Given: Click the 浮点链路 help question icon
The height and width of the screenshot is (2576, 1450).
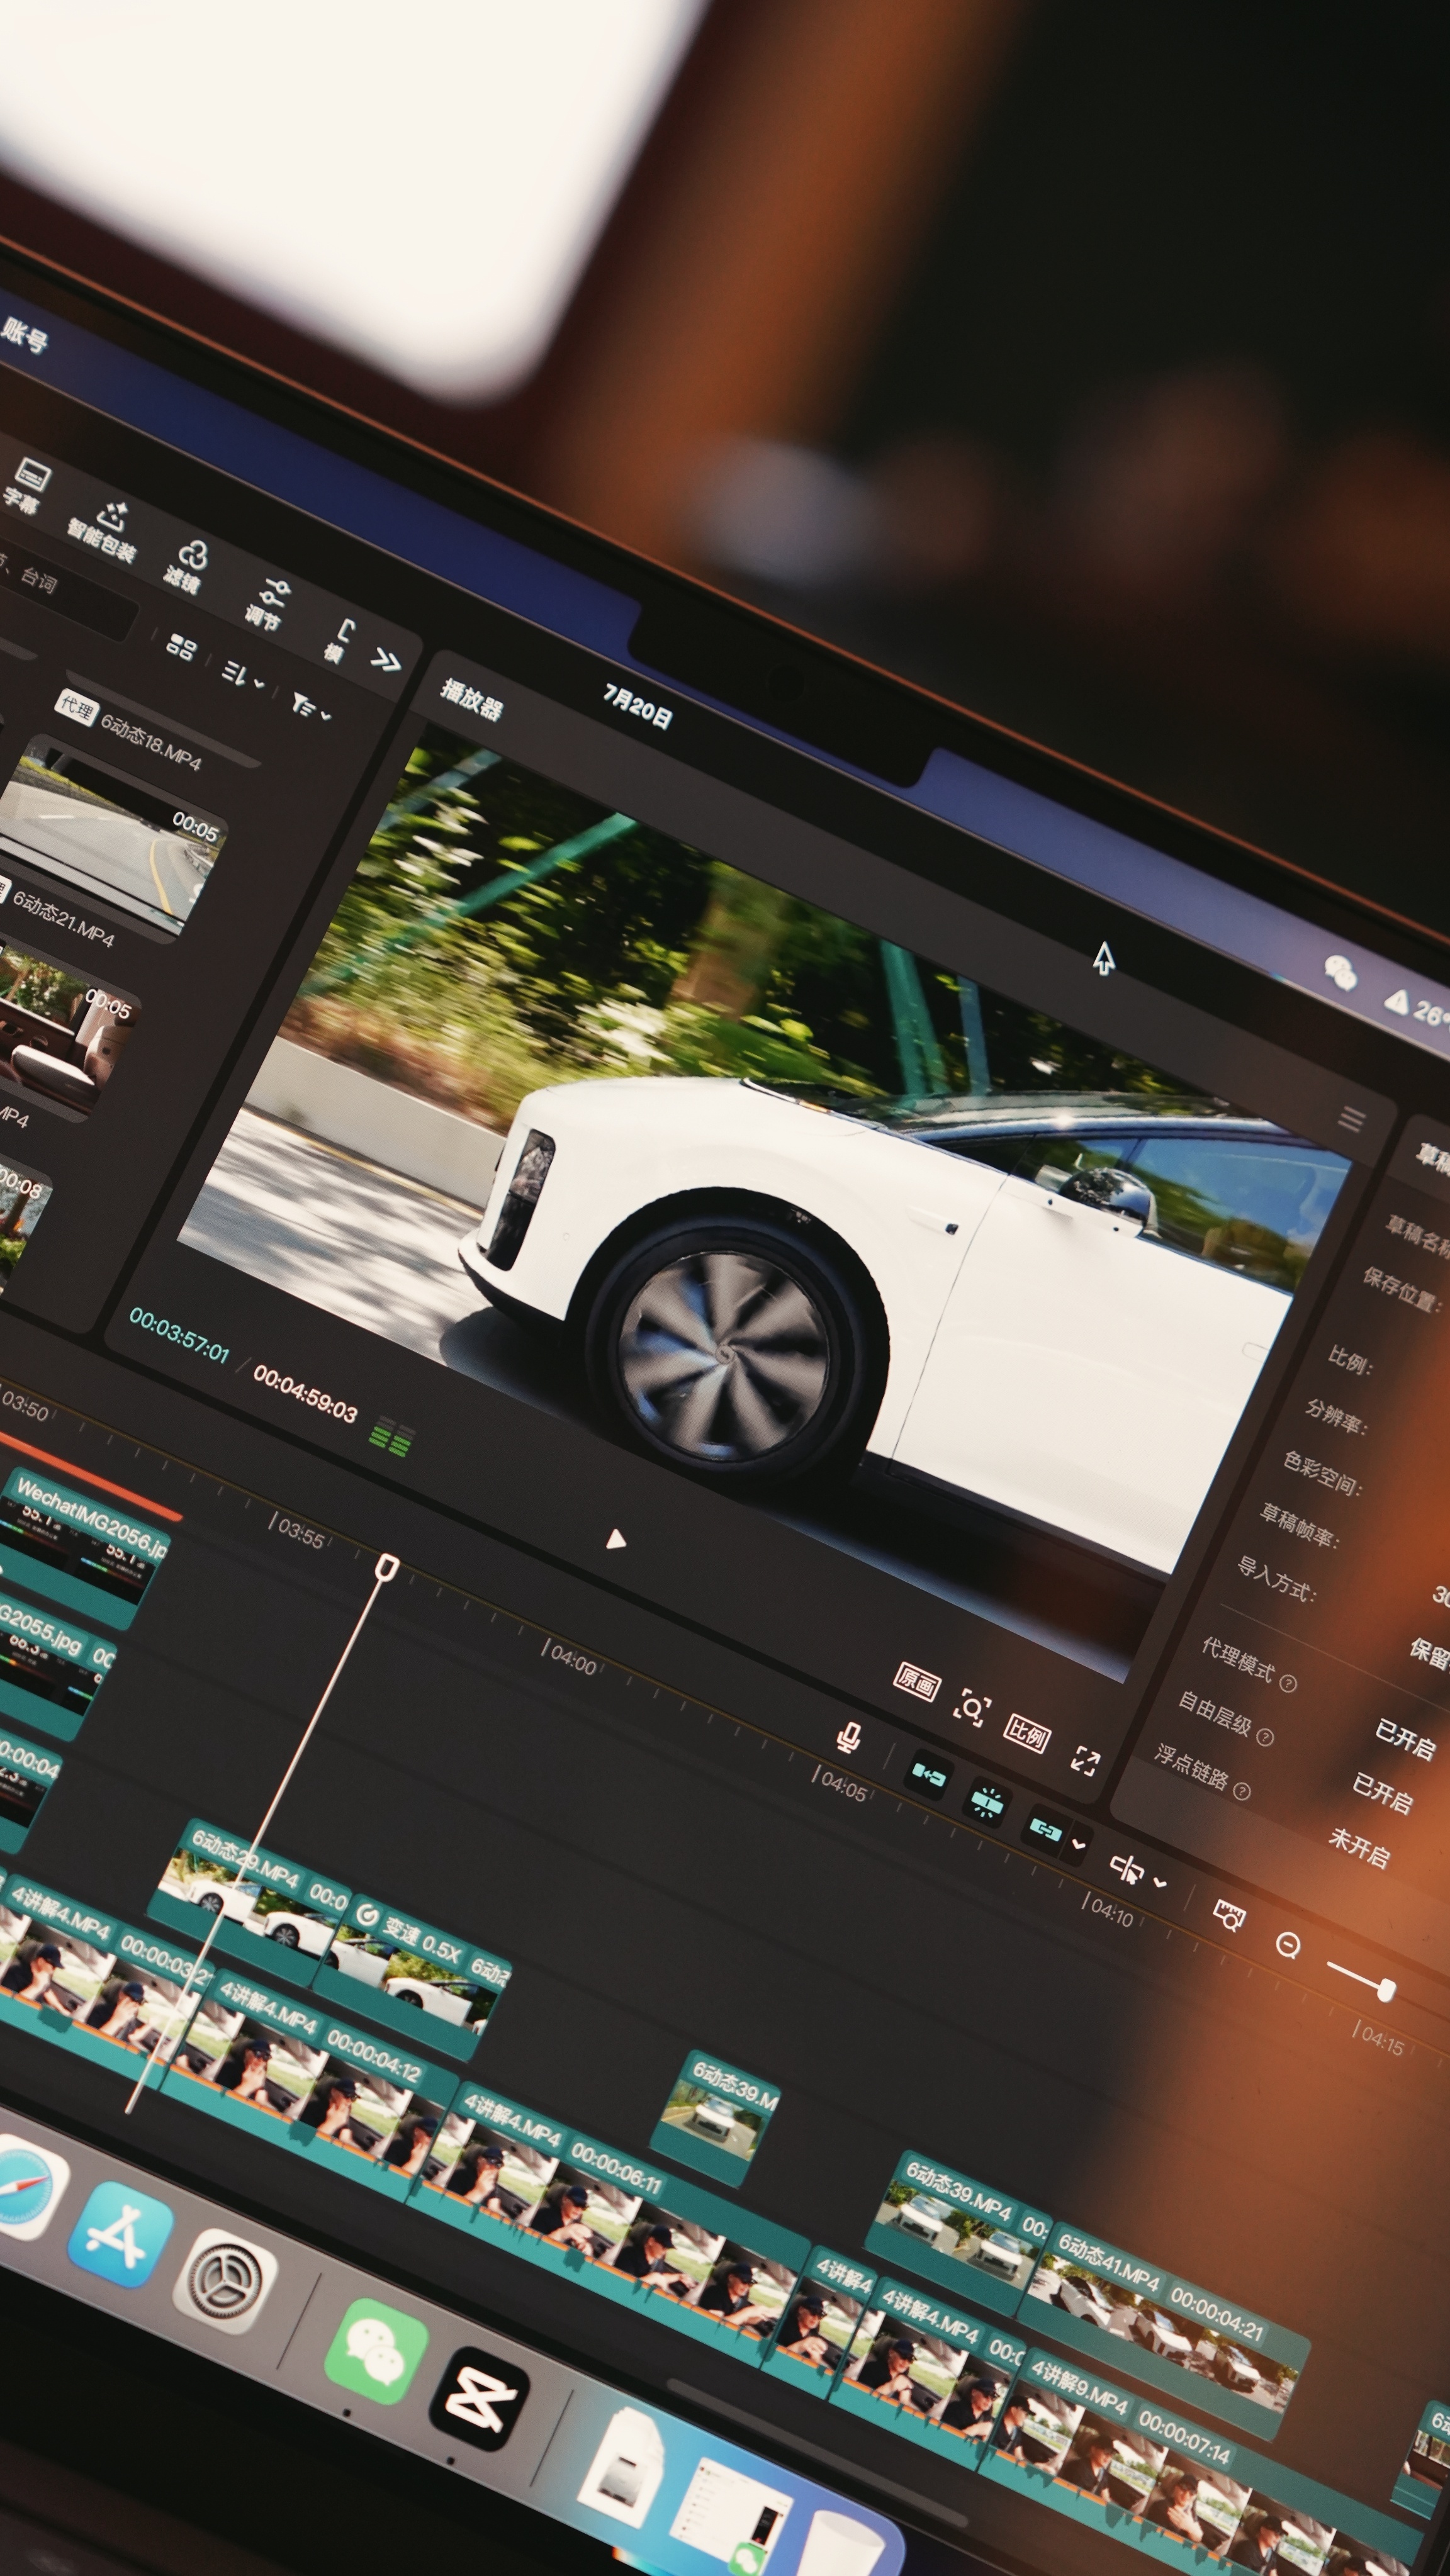Looking at the screenshot, I should [x=1241, y=1790].
